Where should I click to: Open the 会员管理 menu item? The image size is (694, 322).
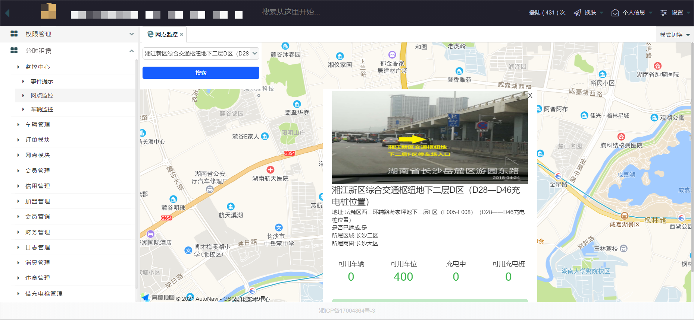(x=37, y=170)
